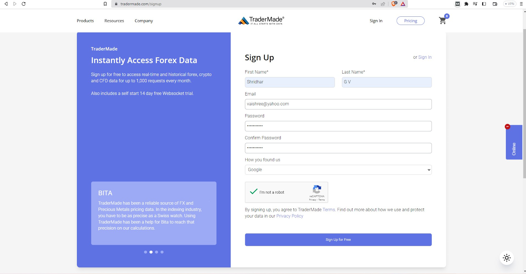Image resolution: width=526 pixels, height=274 pixels.
Task: Click the reCAPTCHA Terms link
Action: (322, 200)
